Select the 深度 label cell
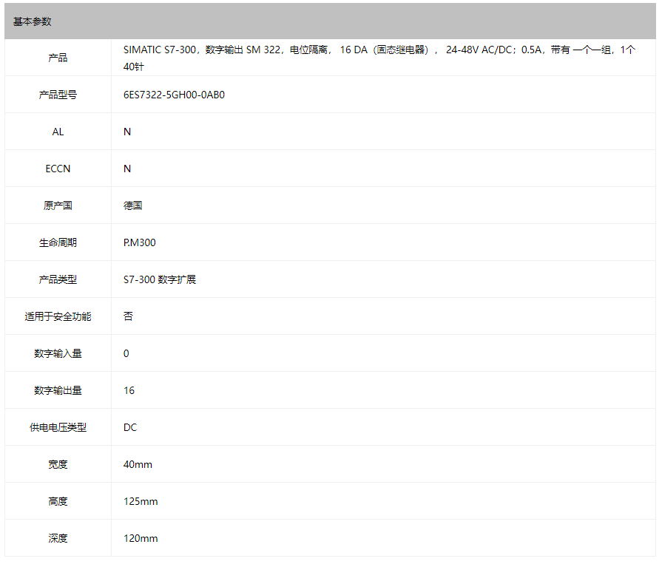Image resolution: width=662 pixels, height=564 pixels. (58, 538)
